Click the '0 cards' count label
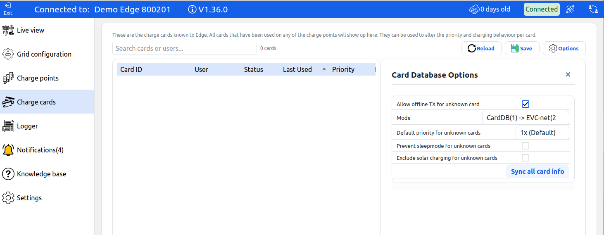The width and height of the screenshot is (604, 235). 268,48
